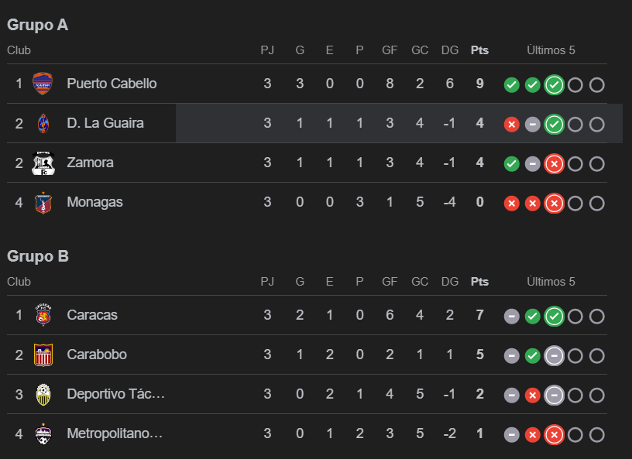Click Carabobo's latest draw result icon

tap(554, 356)
